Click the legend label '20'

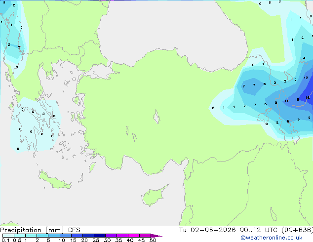click(84, 240)
